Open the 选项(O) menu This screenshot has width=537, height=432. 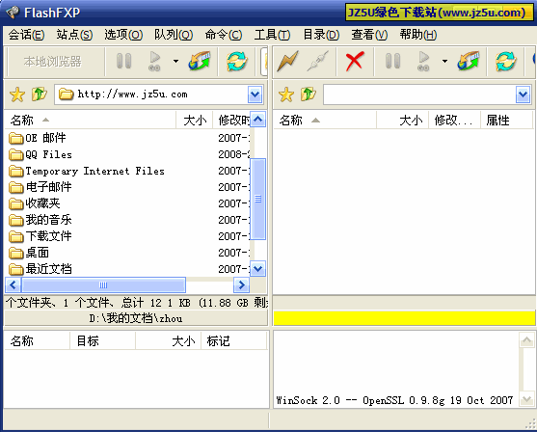(123, 35)
